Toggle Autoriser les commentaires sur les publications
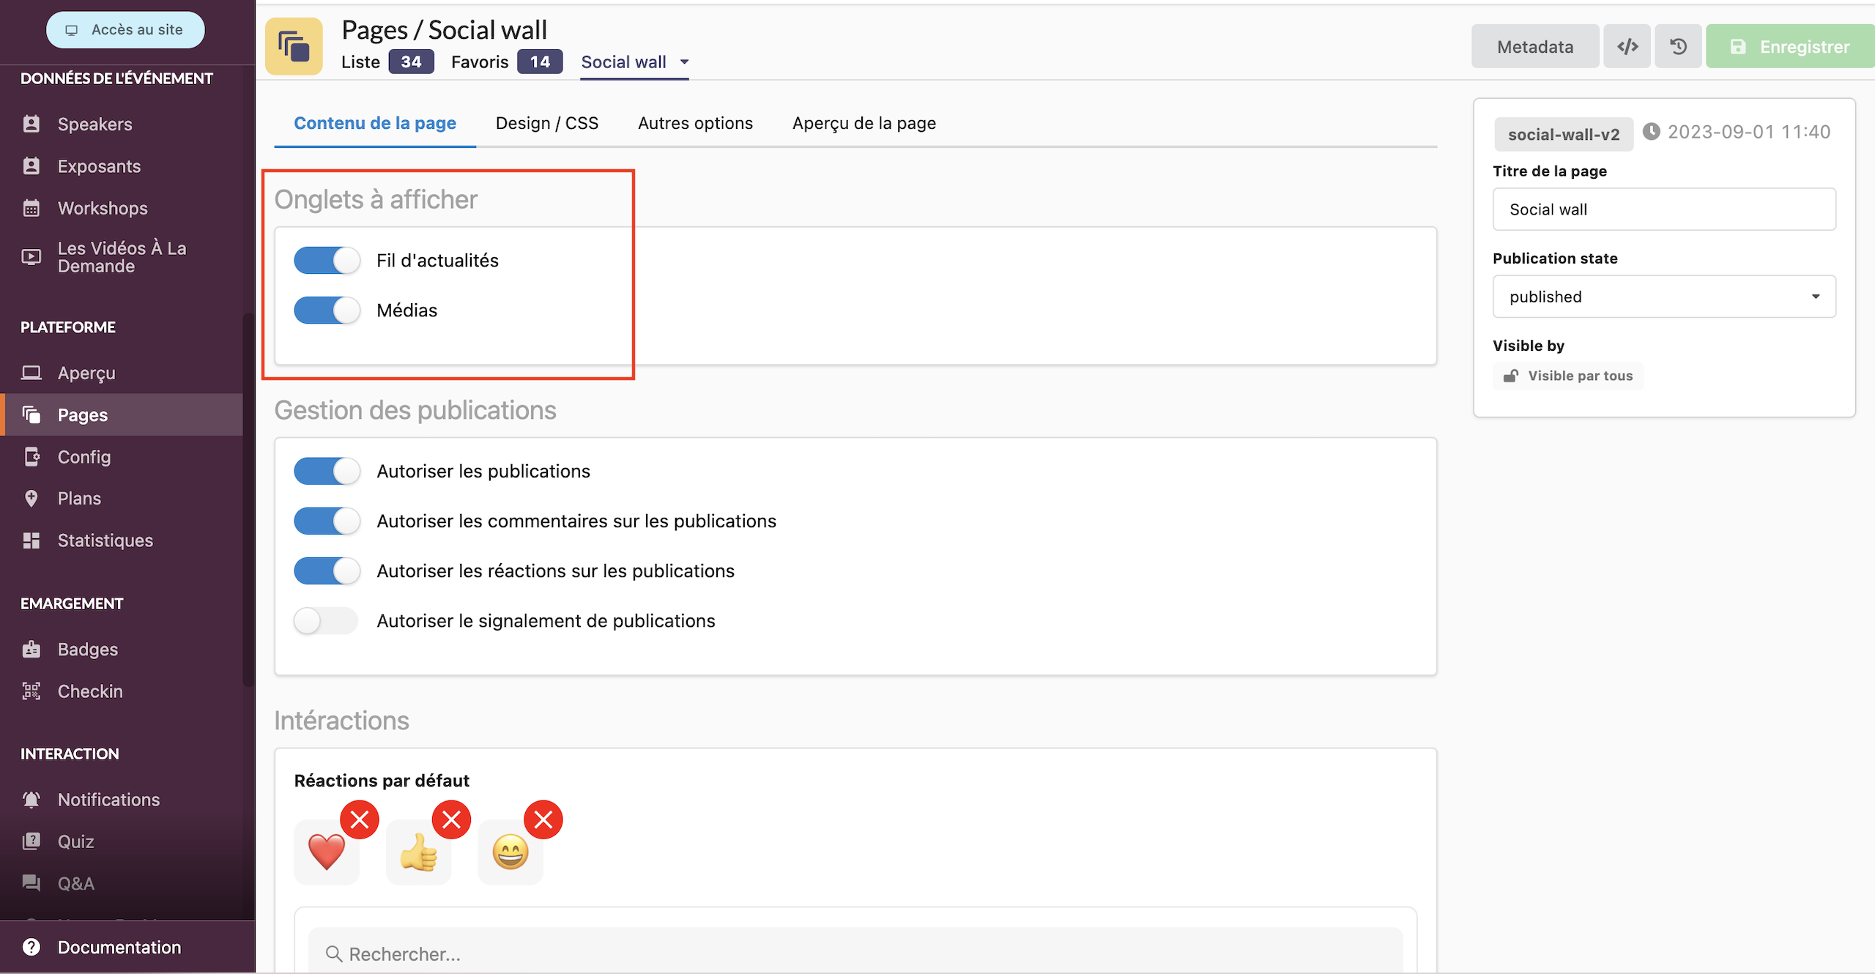This screenshot has width=1875, height=974. click(327, 521)
